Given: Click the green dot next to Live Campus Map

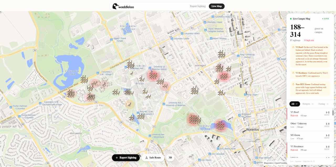Looking at the screenshot, I should 290,19.
